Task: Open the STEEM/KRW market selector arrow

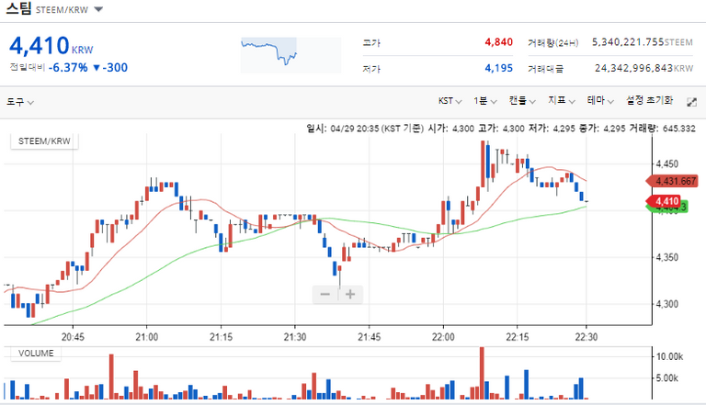Action: coord(98,9)
